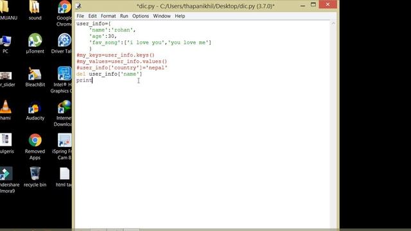This screenshot has width=411, height=231.
Task: Open the Edit menu
Action: point(92,16)
